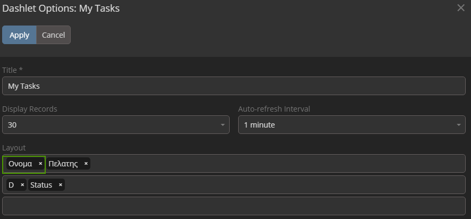Click empty space in second layout row
Viewport: 471px width, 219px height.
click(x=266, y=185)
